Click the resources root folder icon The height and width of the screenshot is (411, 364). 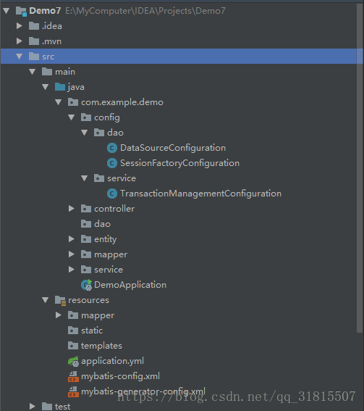tap(61, 300)
